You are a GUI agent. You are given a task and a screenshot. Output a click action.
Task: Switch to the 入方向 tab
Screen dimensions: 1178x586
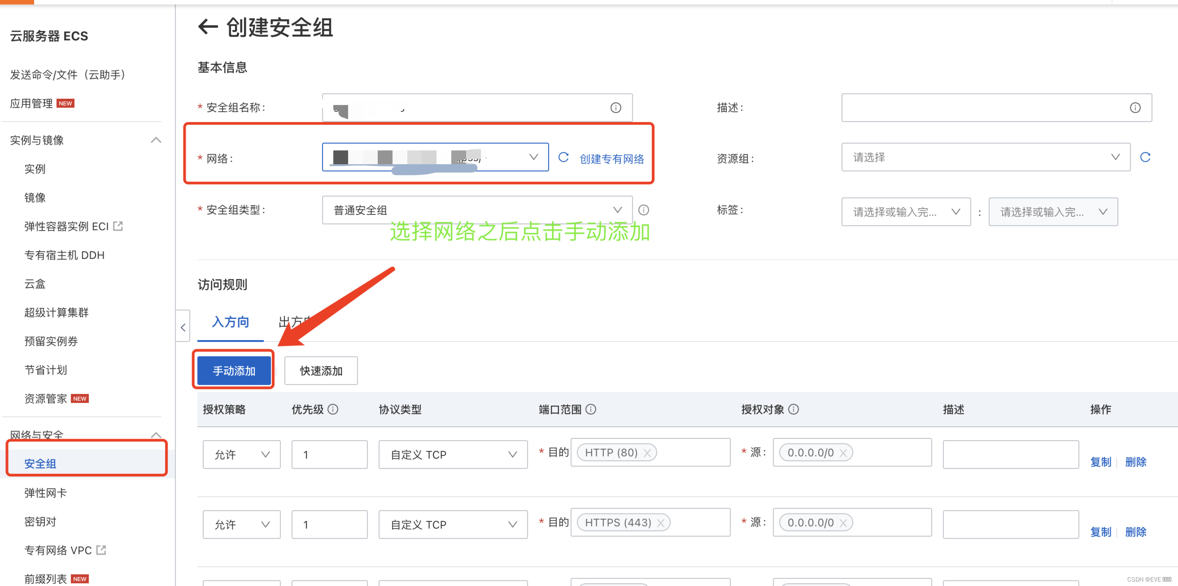pyautogui.click(x=231, y=322)
